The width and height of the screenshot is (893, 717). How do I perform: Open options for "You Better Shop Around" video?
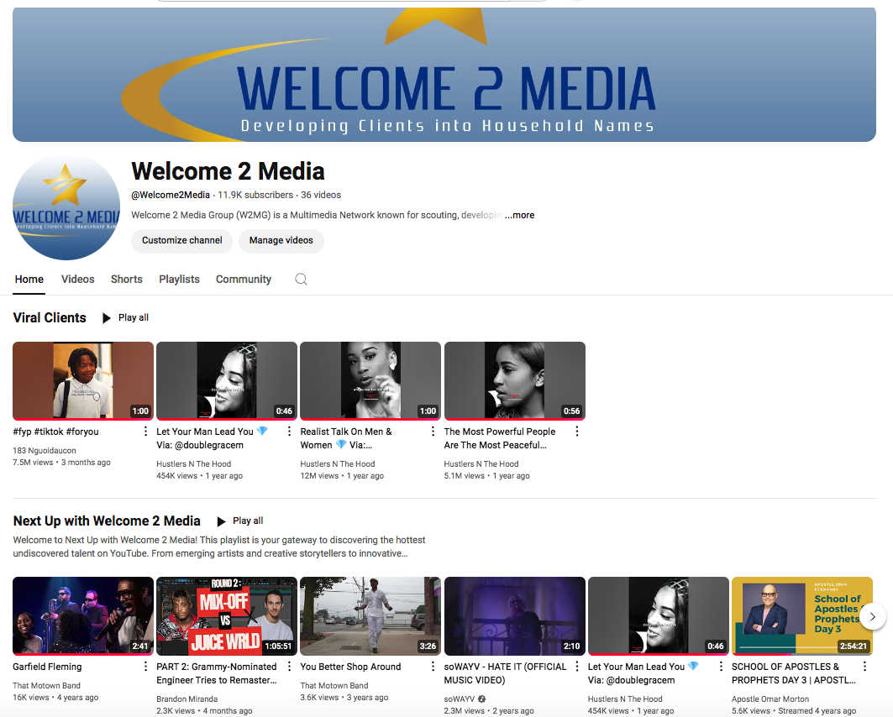click(433, 666)
